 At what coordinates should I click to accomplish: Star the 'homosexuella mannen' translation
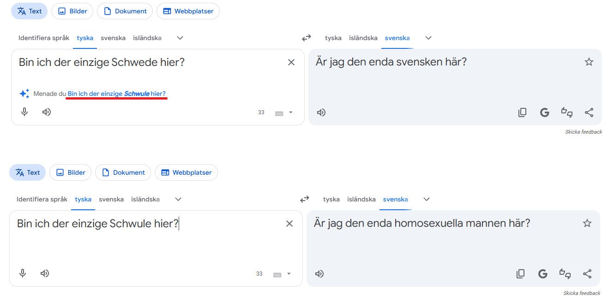[x=587, y=223]
